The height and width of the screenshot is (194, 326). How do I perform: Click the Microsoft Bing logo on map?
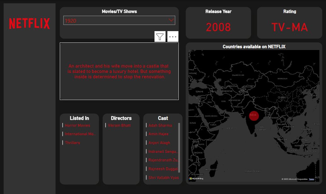pos(196,178)
